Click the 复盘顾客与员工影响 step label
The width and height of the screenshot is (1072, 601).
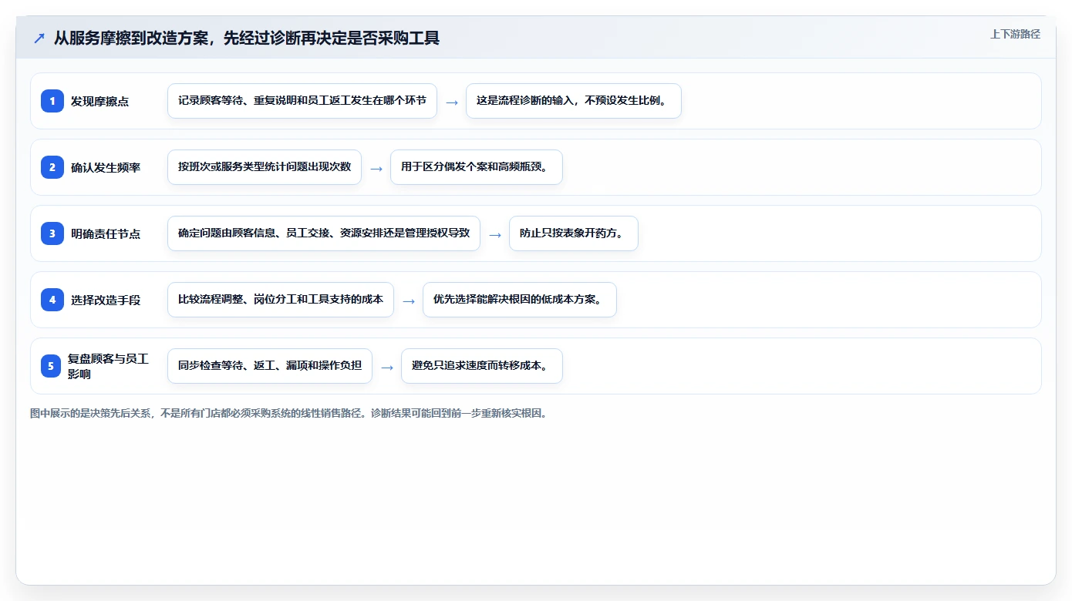(108, 366)
